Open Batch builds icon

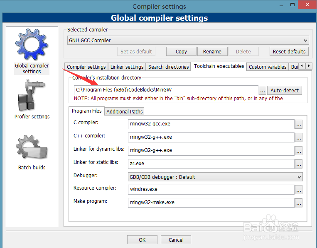pos(32,148)
